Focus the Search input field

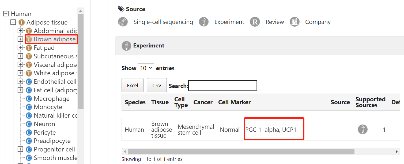tap(223, 85)
